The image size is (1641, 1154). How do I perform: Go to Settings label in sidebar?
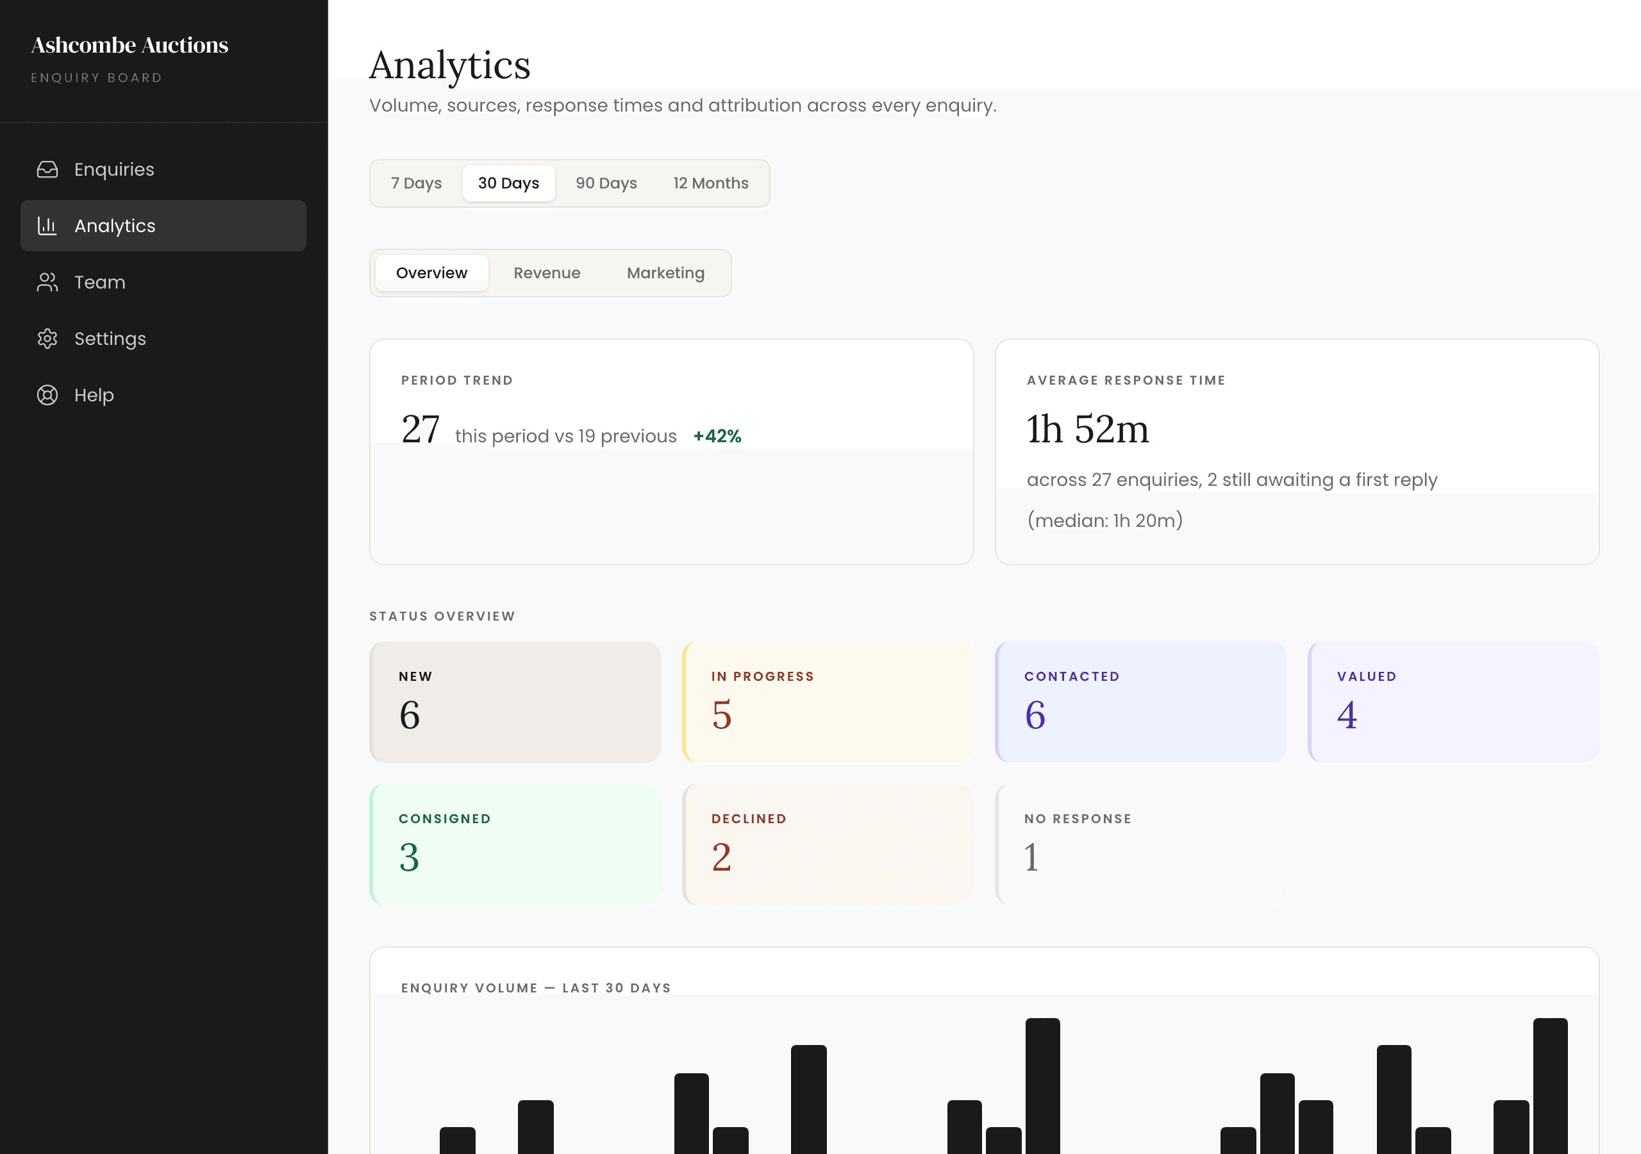(110, 339)
